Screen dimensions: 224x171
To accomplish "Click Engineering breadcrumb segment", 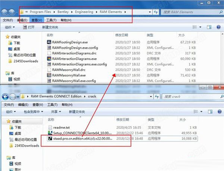I will [x=84, y=12].
